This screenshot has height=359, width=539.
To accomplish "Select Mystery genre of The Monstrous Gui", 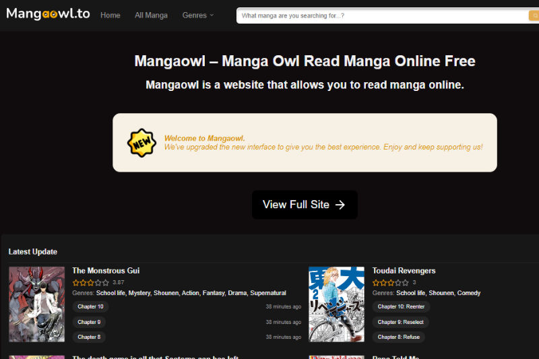I will 139,293.
